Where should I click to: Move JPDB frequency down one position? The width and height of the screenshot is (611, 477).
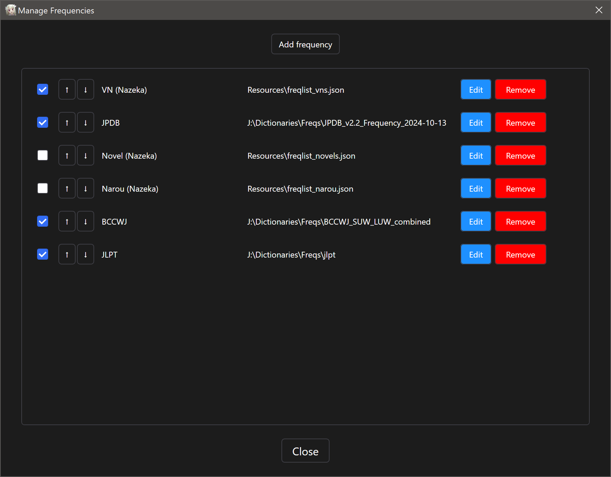86,123
